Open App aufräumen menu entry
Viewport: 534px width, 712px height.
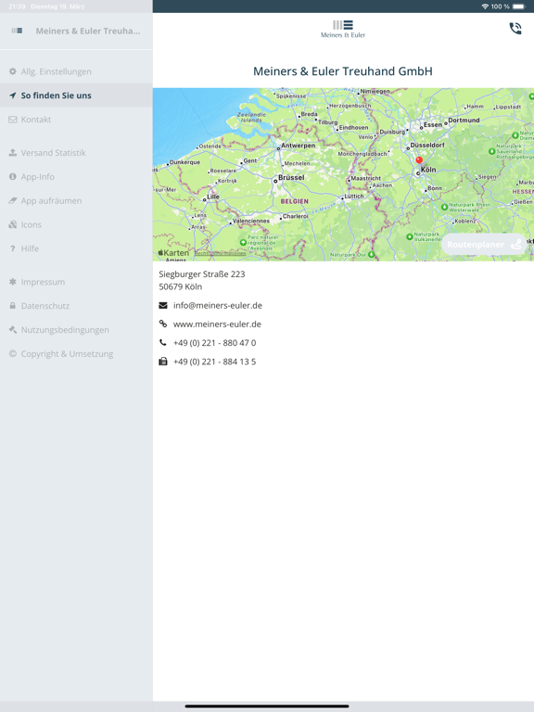[76, 200]
